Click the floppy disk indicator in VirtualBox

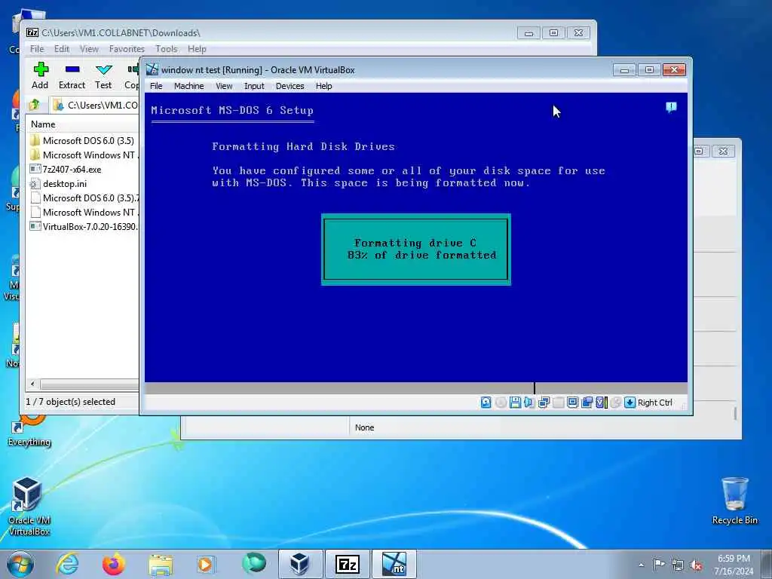[x=515, y=403]
